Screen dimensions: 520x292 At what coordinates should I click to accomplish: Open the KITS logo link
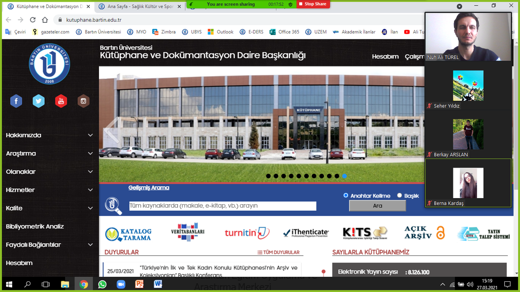(365, 233)
